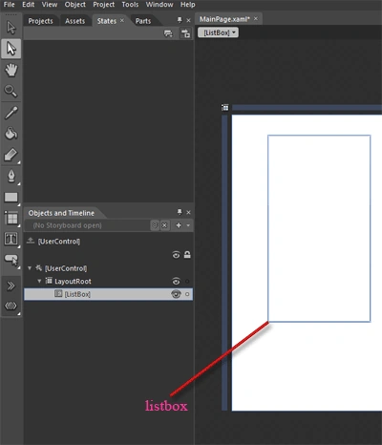The height and width of the screenshot is (445, 382).
Task: Select the Grid layout panel tool
Action: click(11, 219)
